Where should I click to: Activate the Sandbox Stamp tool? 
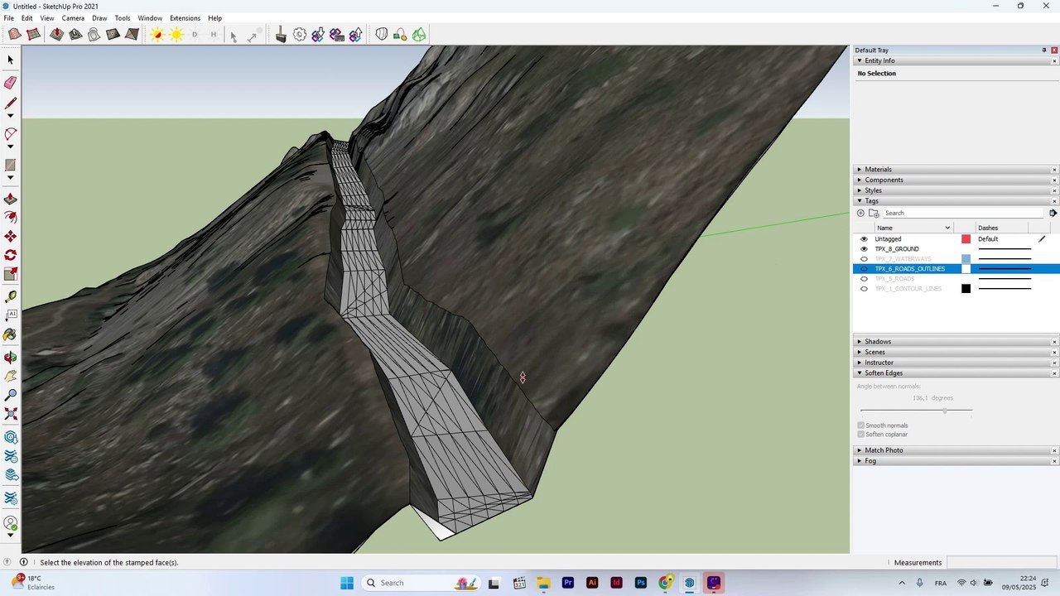(75, 35)
